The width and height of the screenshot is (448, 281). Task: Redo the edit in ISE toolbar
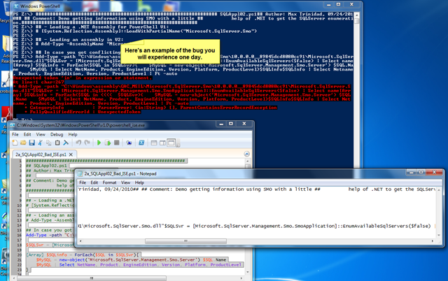[87, 143]
